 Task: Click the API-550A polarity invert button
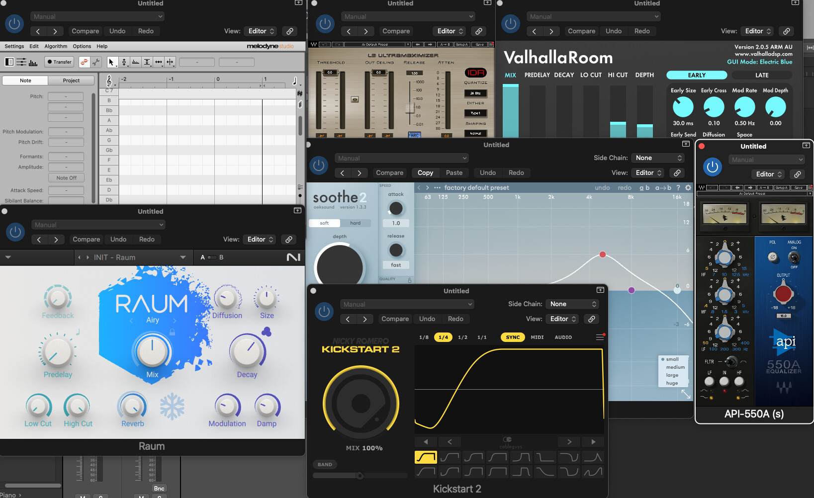point(772,257)
